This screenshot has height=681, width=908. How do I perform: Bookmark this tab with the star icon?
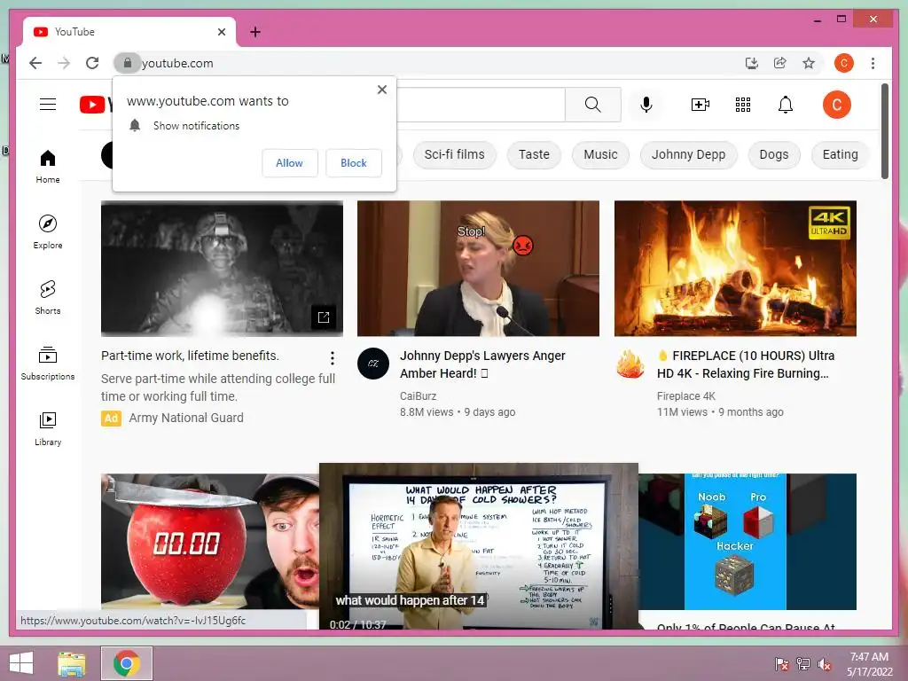pyautogui.click(x=809, y=63)
